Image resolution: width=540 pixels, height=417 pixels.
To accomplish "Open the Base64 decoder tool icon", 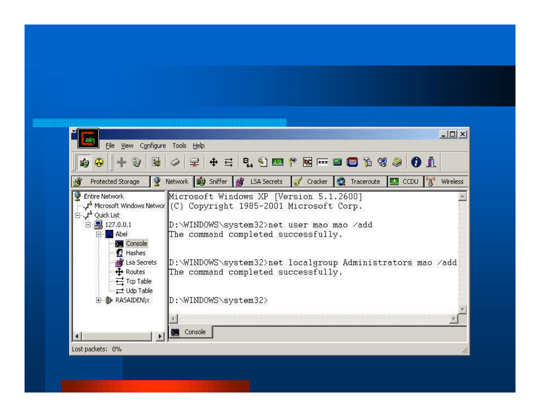I will click(x=248, y=162).
